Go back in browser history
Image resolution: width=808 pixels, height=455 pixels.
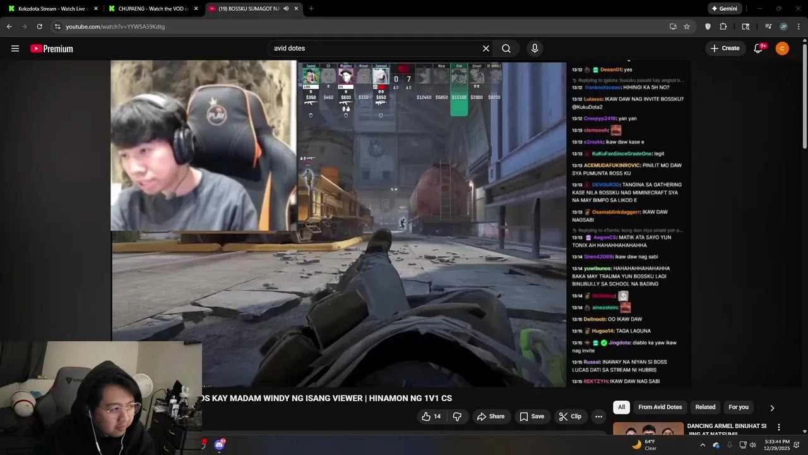pyautogui.click(x=9, y=27)
